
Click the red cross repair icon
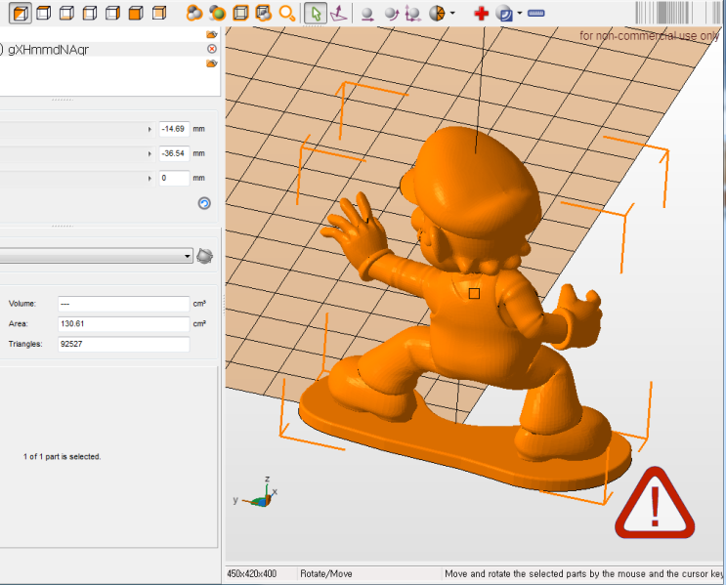tap(482, 14)
